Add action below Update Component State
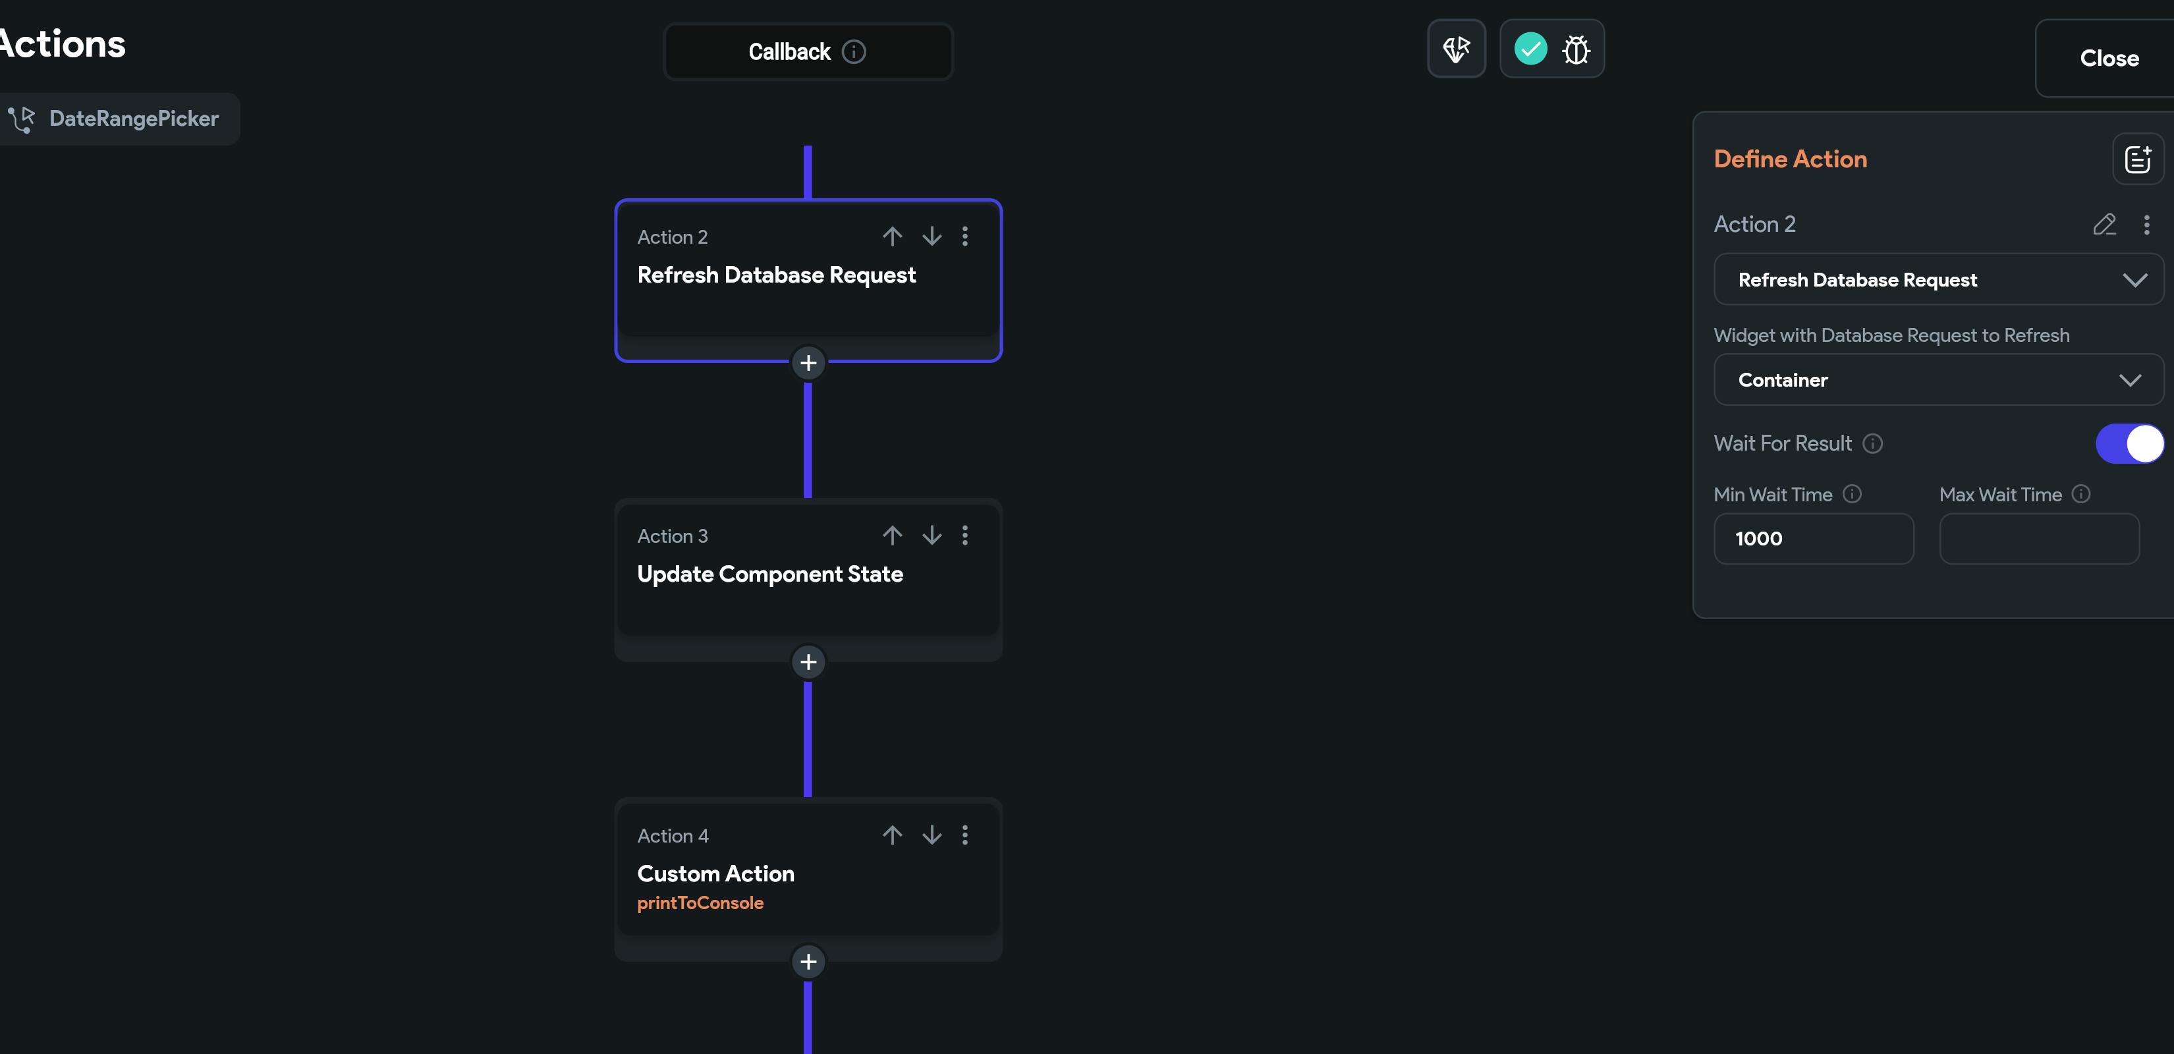This screenshot has height=1054, width=2174. pos(808,661)
